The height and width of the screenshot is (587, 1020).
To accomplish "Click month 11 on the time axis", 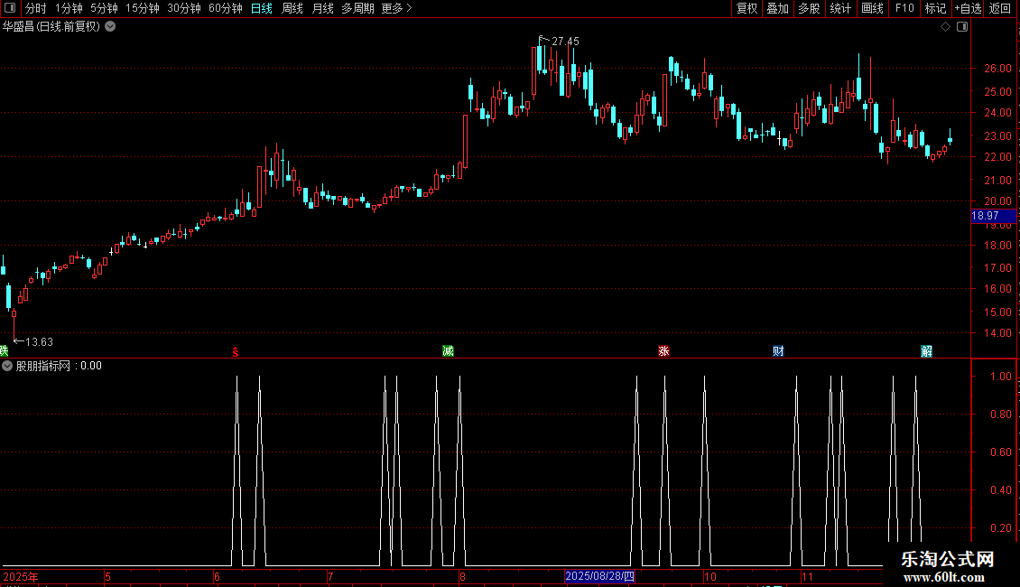I will tap(807, 576).
